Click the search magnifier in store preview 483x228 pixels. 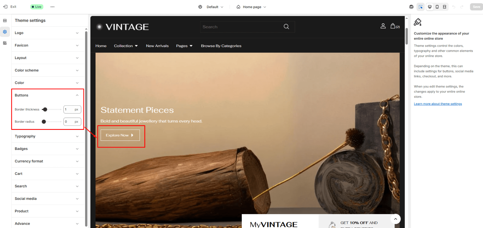[286, 27]
